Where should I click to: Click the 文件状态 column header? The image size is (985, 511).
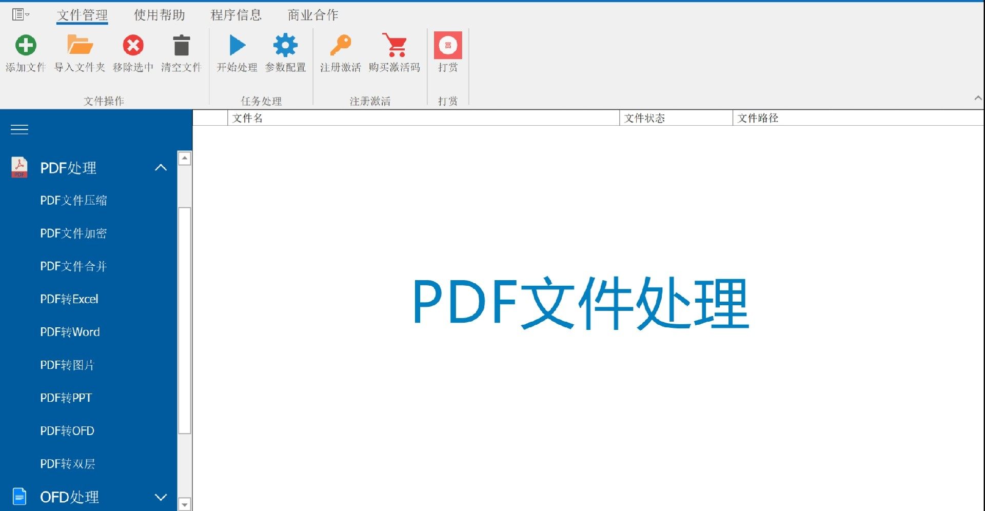click(x=676, y=118)
